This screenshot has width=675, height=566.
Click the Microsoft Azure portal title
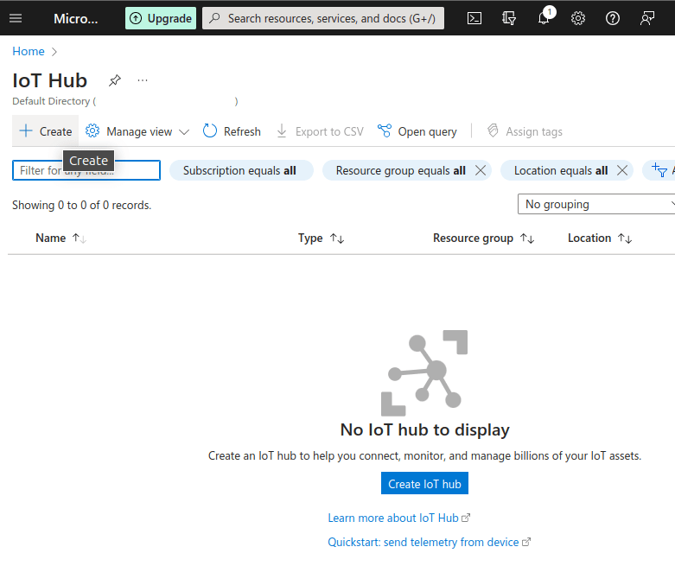(76, 18)
